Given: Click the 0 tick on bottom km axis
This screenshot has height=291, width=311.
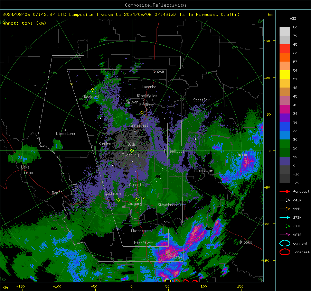Looking at the screenshot, I should pos(132,287).
